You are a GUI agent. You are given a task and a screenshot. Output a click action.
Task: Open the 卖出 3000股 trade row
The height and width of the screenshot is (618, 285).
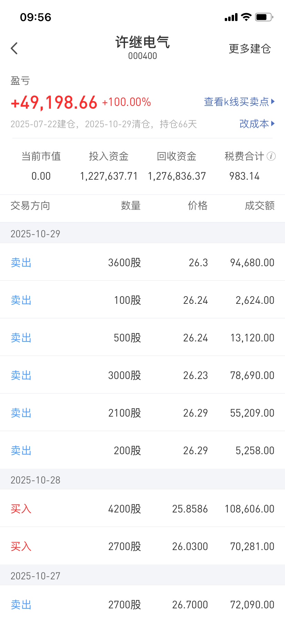coord(142,375)
